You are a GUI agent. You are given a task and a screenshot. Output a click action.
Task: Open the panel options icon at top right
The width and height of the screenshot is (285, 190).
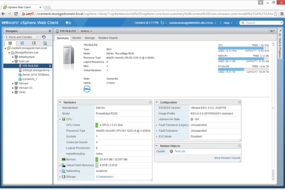click(x=272, y=31)
